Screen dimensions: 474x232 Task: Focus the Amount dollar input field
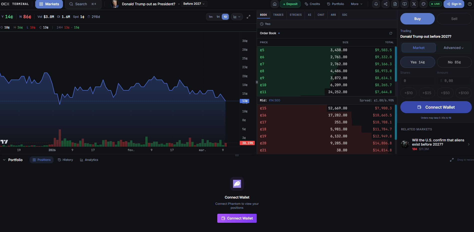coord(454,81)
